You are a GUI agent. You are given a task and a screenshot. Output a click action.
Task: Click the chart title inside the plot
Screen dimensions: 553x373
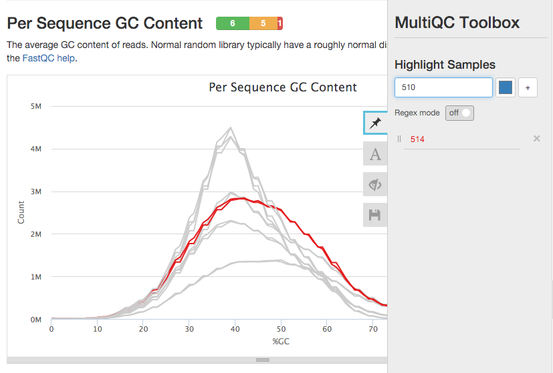(x=283, y=87)
